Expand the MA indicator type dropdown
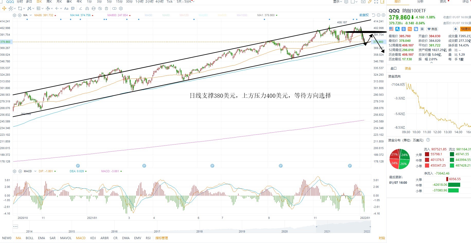 31,15
